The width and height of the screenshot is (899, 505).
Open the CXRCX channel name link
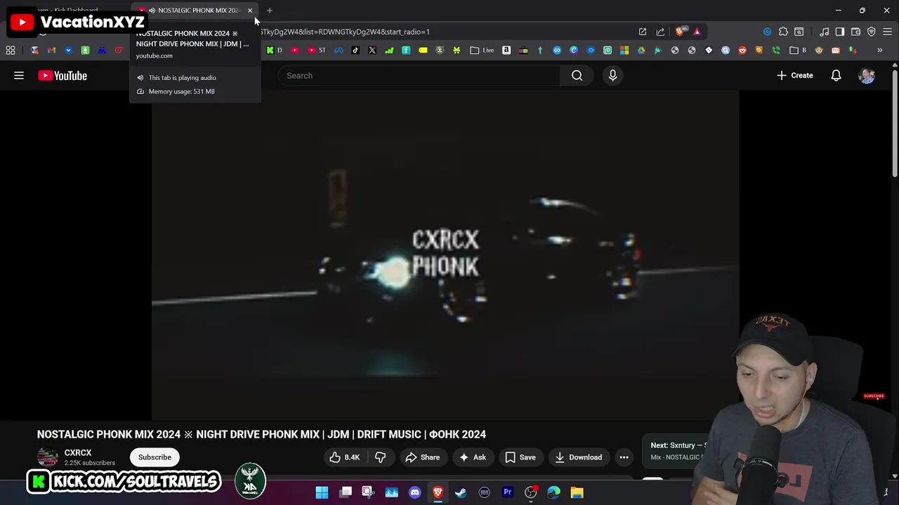pyautogui.click(x=78, y=453)
